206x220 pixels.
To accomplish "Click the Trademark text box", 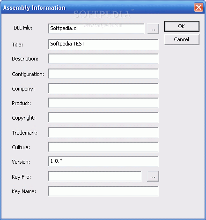I will [x=103, y=132].
